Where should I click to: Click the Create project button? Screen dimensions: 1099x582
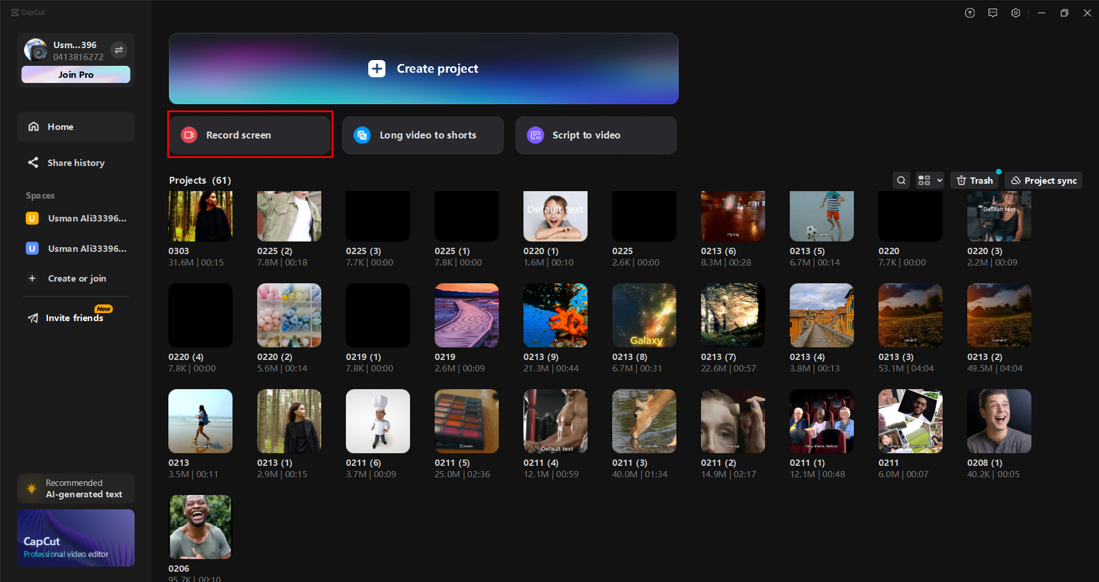click(x=423, y=68)
